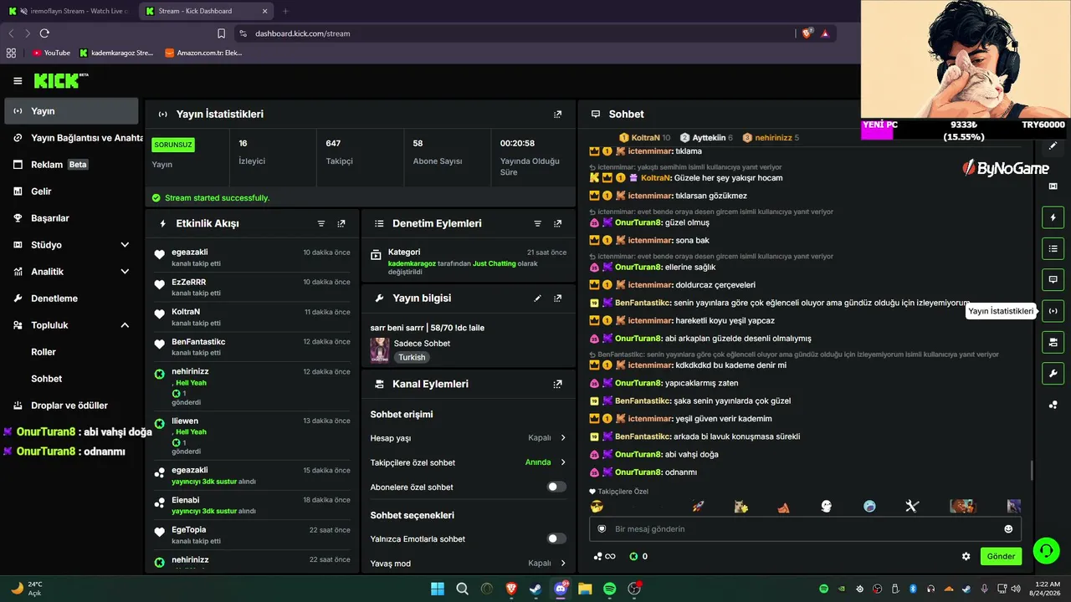
Task: Toggle Abonelere özel sohbet switch
Action: point(556,487)
